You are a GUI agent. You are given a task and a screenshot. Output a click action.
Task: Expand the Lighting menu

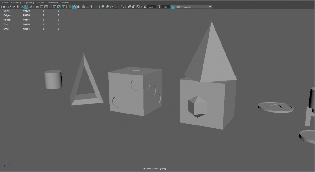29,3
